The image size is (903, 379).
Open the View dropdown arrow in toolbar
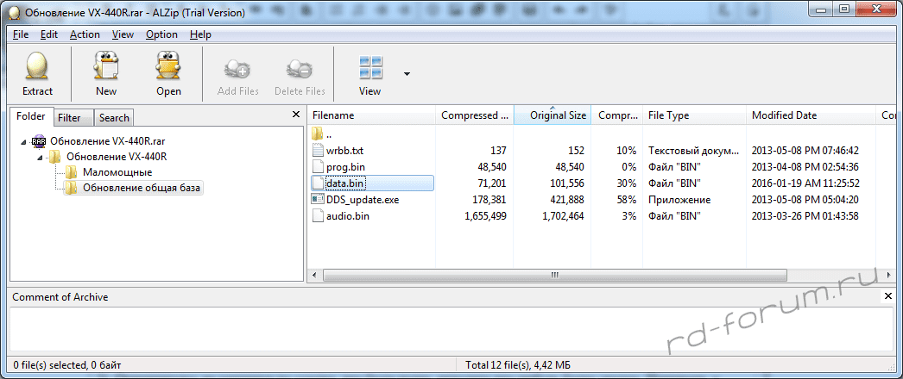pos(407,74)
